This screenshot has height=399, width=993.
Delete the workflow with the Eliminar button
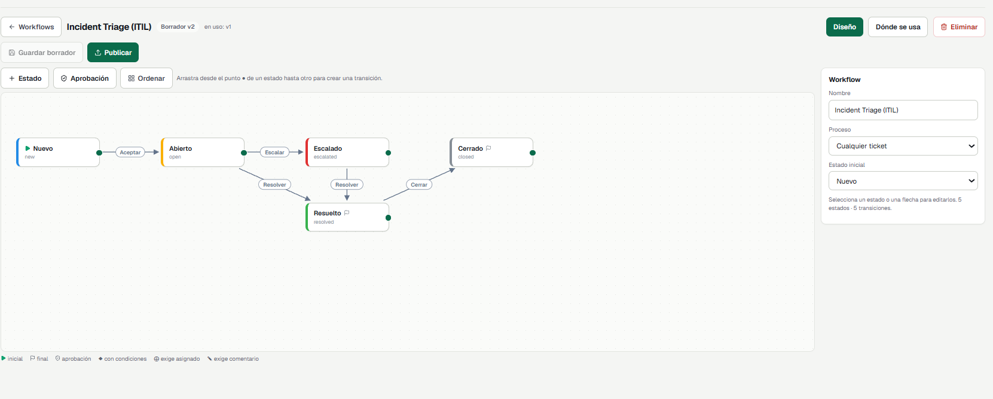tap(959, 27)
